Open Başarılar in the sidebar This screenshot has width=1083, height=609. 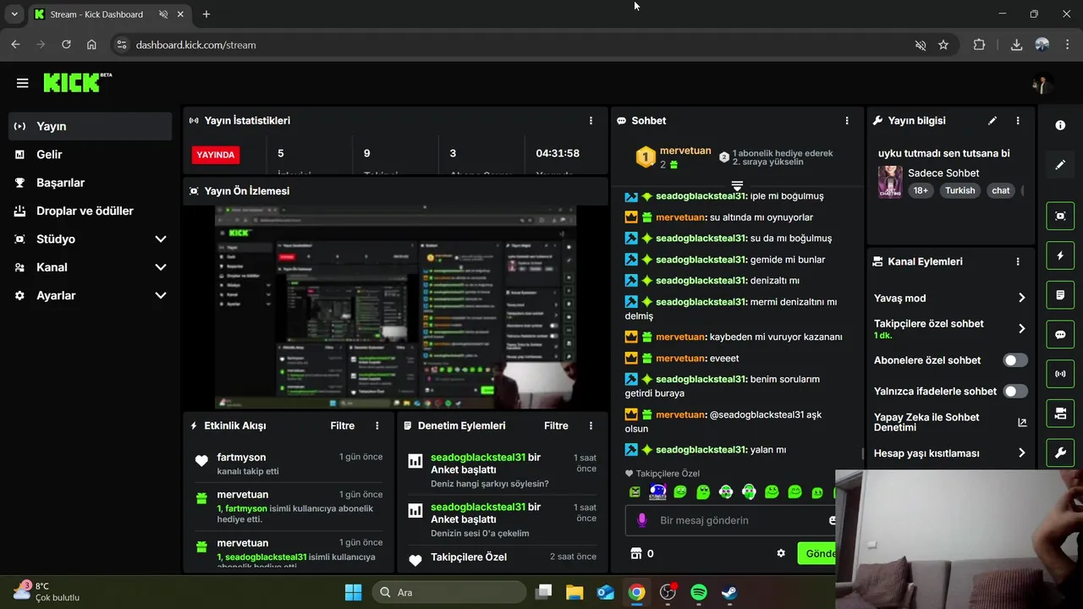pyautogui.click(x=91, y=183)
